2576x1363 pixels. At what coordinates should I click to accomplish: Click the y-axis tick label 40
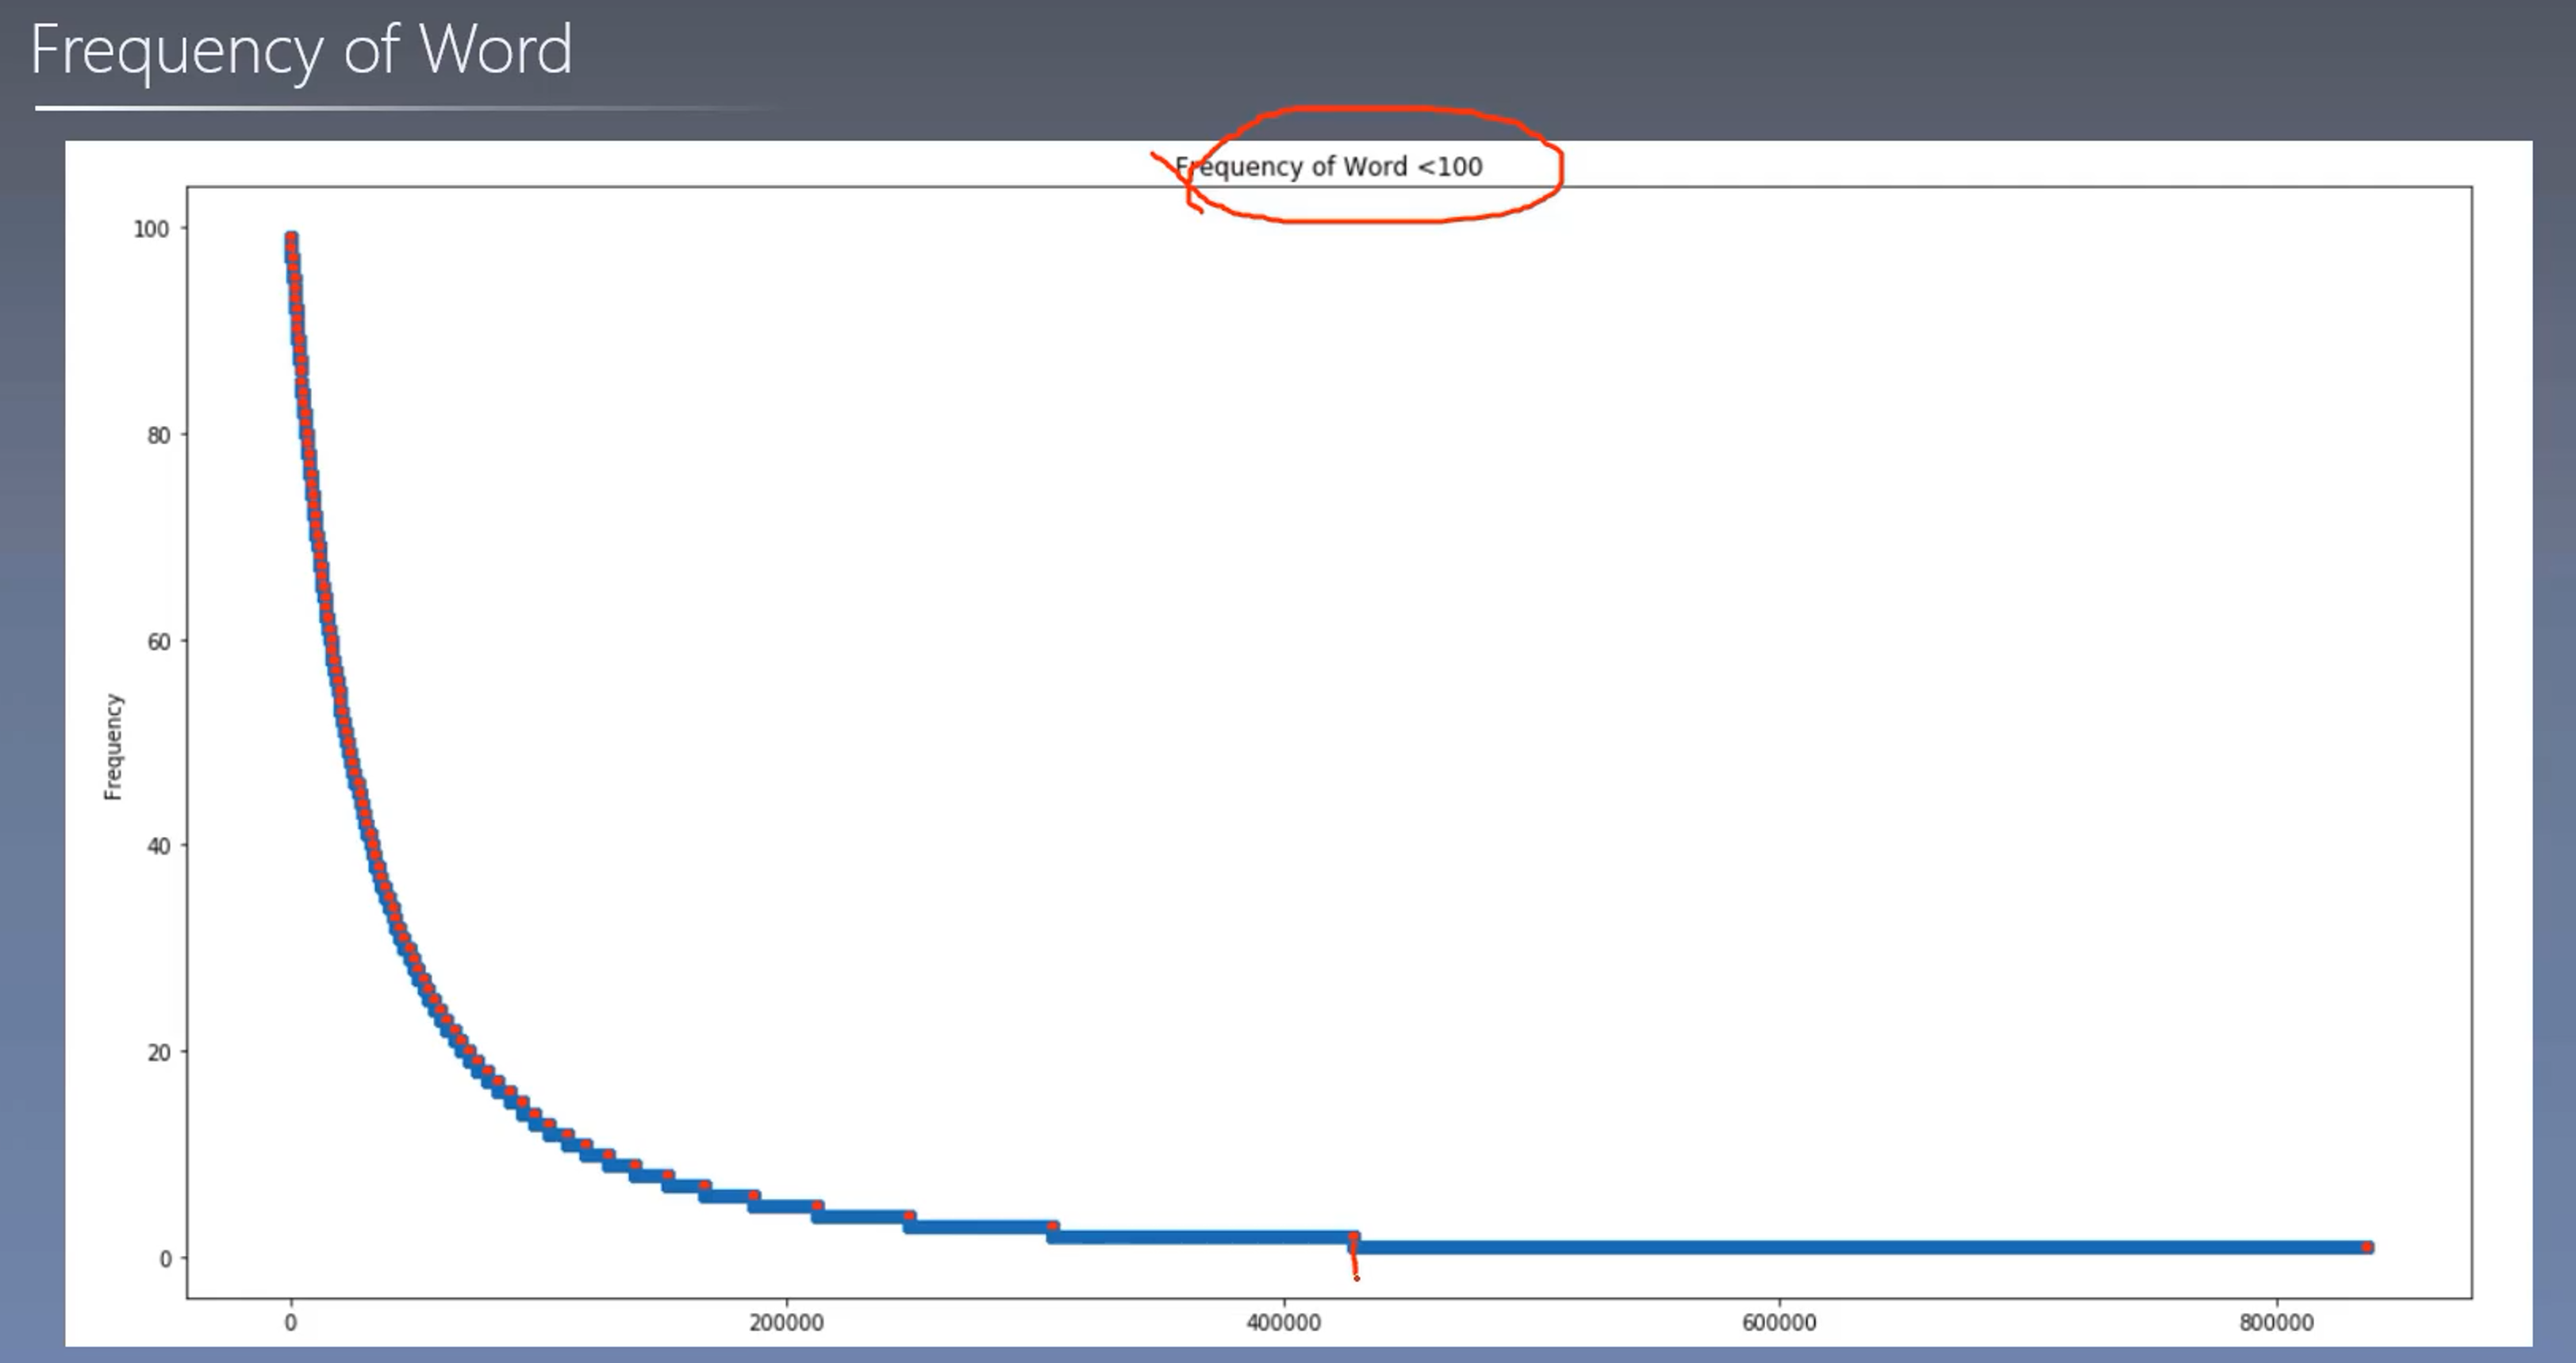(x=158, y=846)
